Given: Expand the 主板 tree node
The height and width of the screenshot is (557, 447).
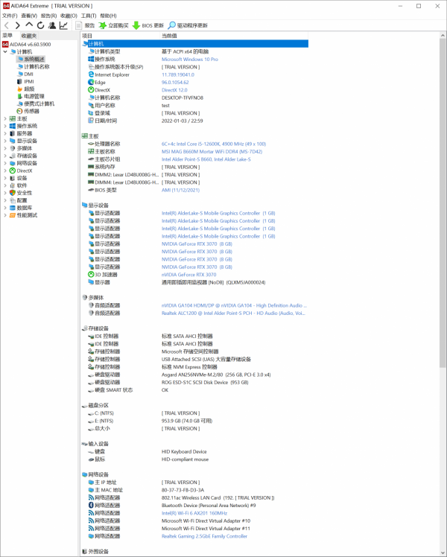Looking at the screenshot, I should click(5, 118).
